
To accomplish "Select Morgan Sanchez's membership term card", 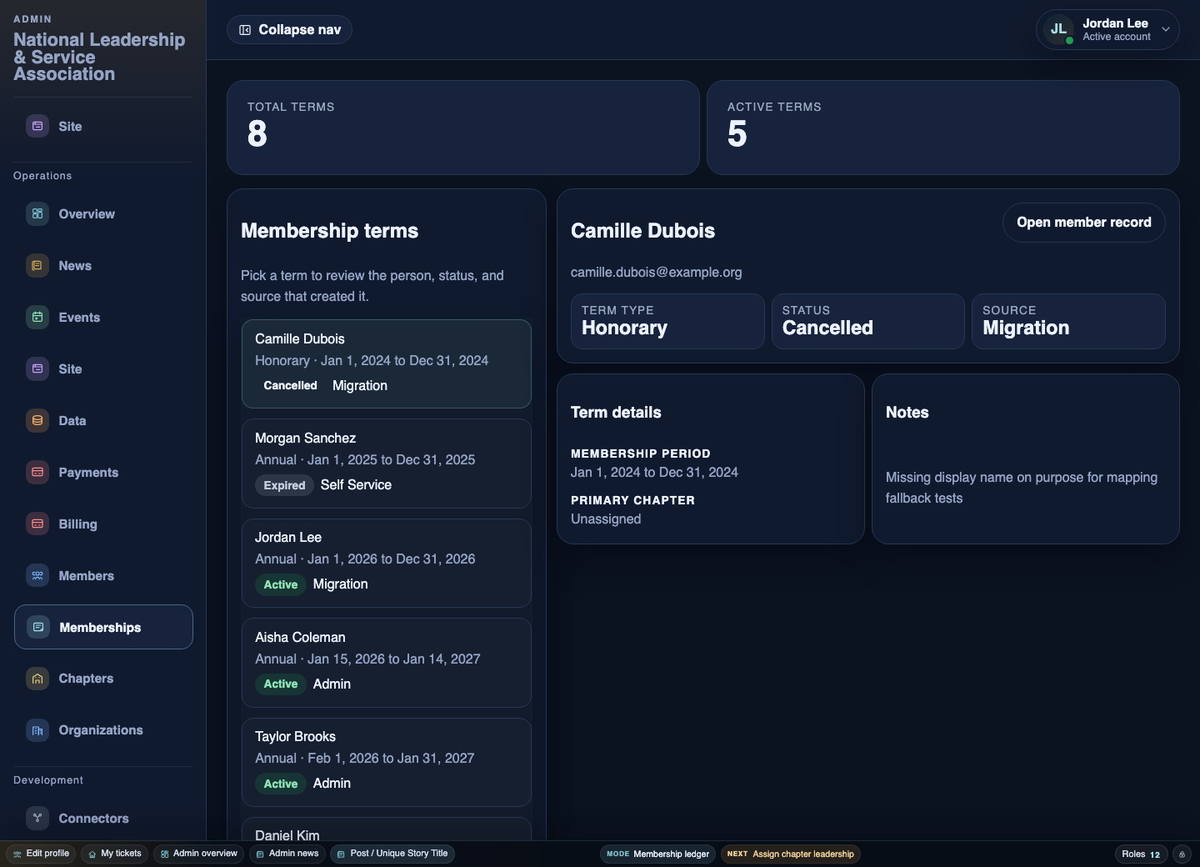I will (x=386, y=464).
